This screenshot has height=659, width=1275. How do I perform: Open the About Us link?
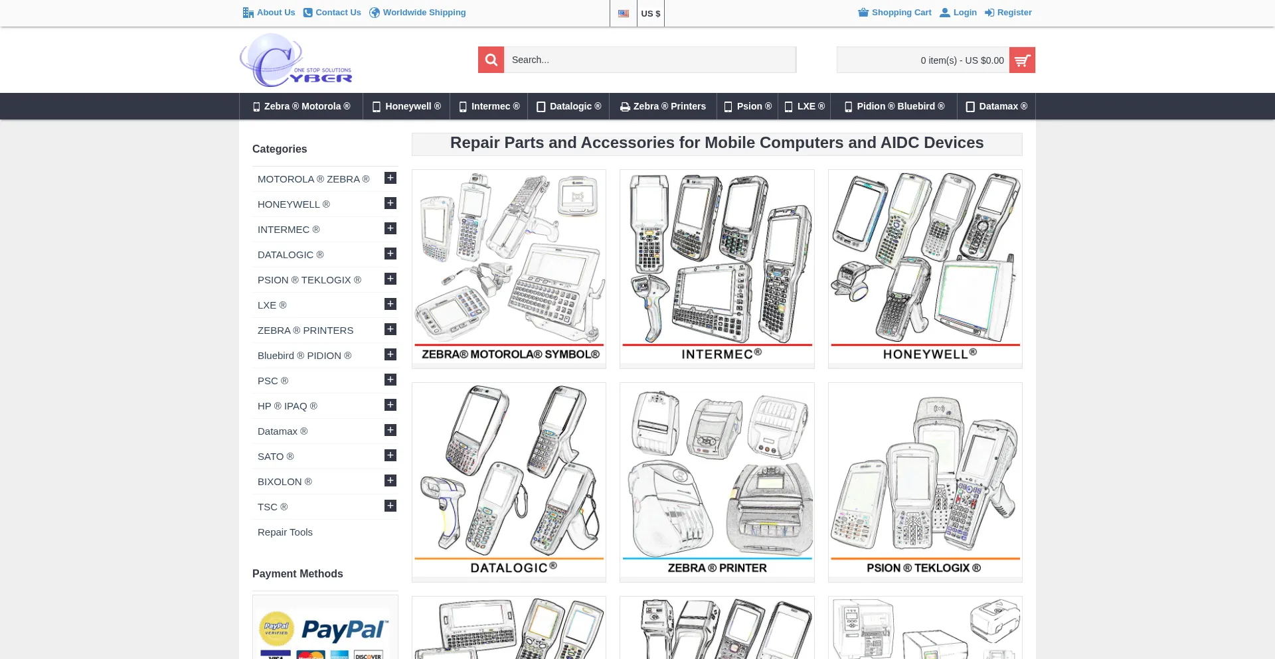point(276,13)
